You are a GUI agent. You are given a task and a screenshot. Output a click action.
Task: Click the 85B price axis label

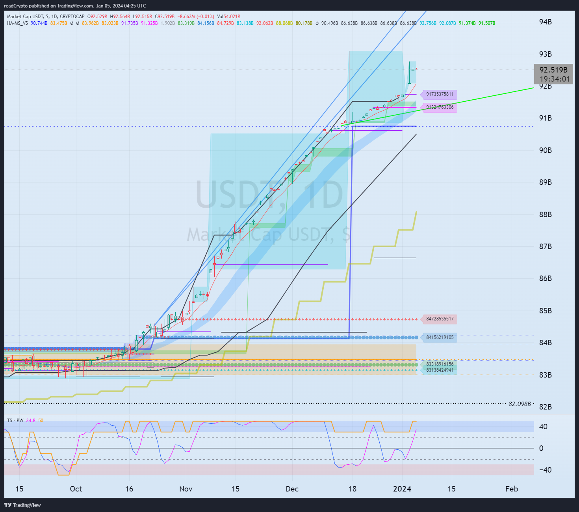pos(546,311)
